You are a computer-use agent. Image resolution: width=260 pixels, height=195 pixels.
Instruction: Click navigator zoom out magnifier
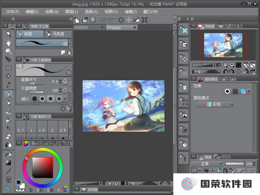[x=225, y=65]
